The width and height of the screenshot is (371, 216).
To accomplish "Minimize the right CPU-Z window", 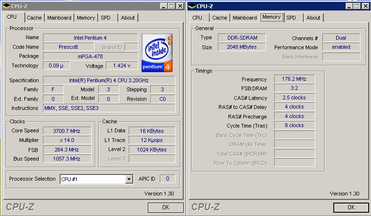I will (349, 6).
